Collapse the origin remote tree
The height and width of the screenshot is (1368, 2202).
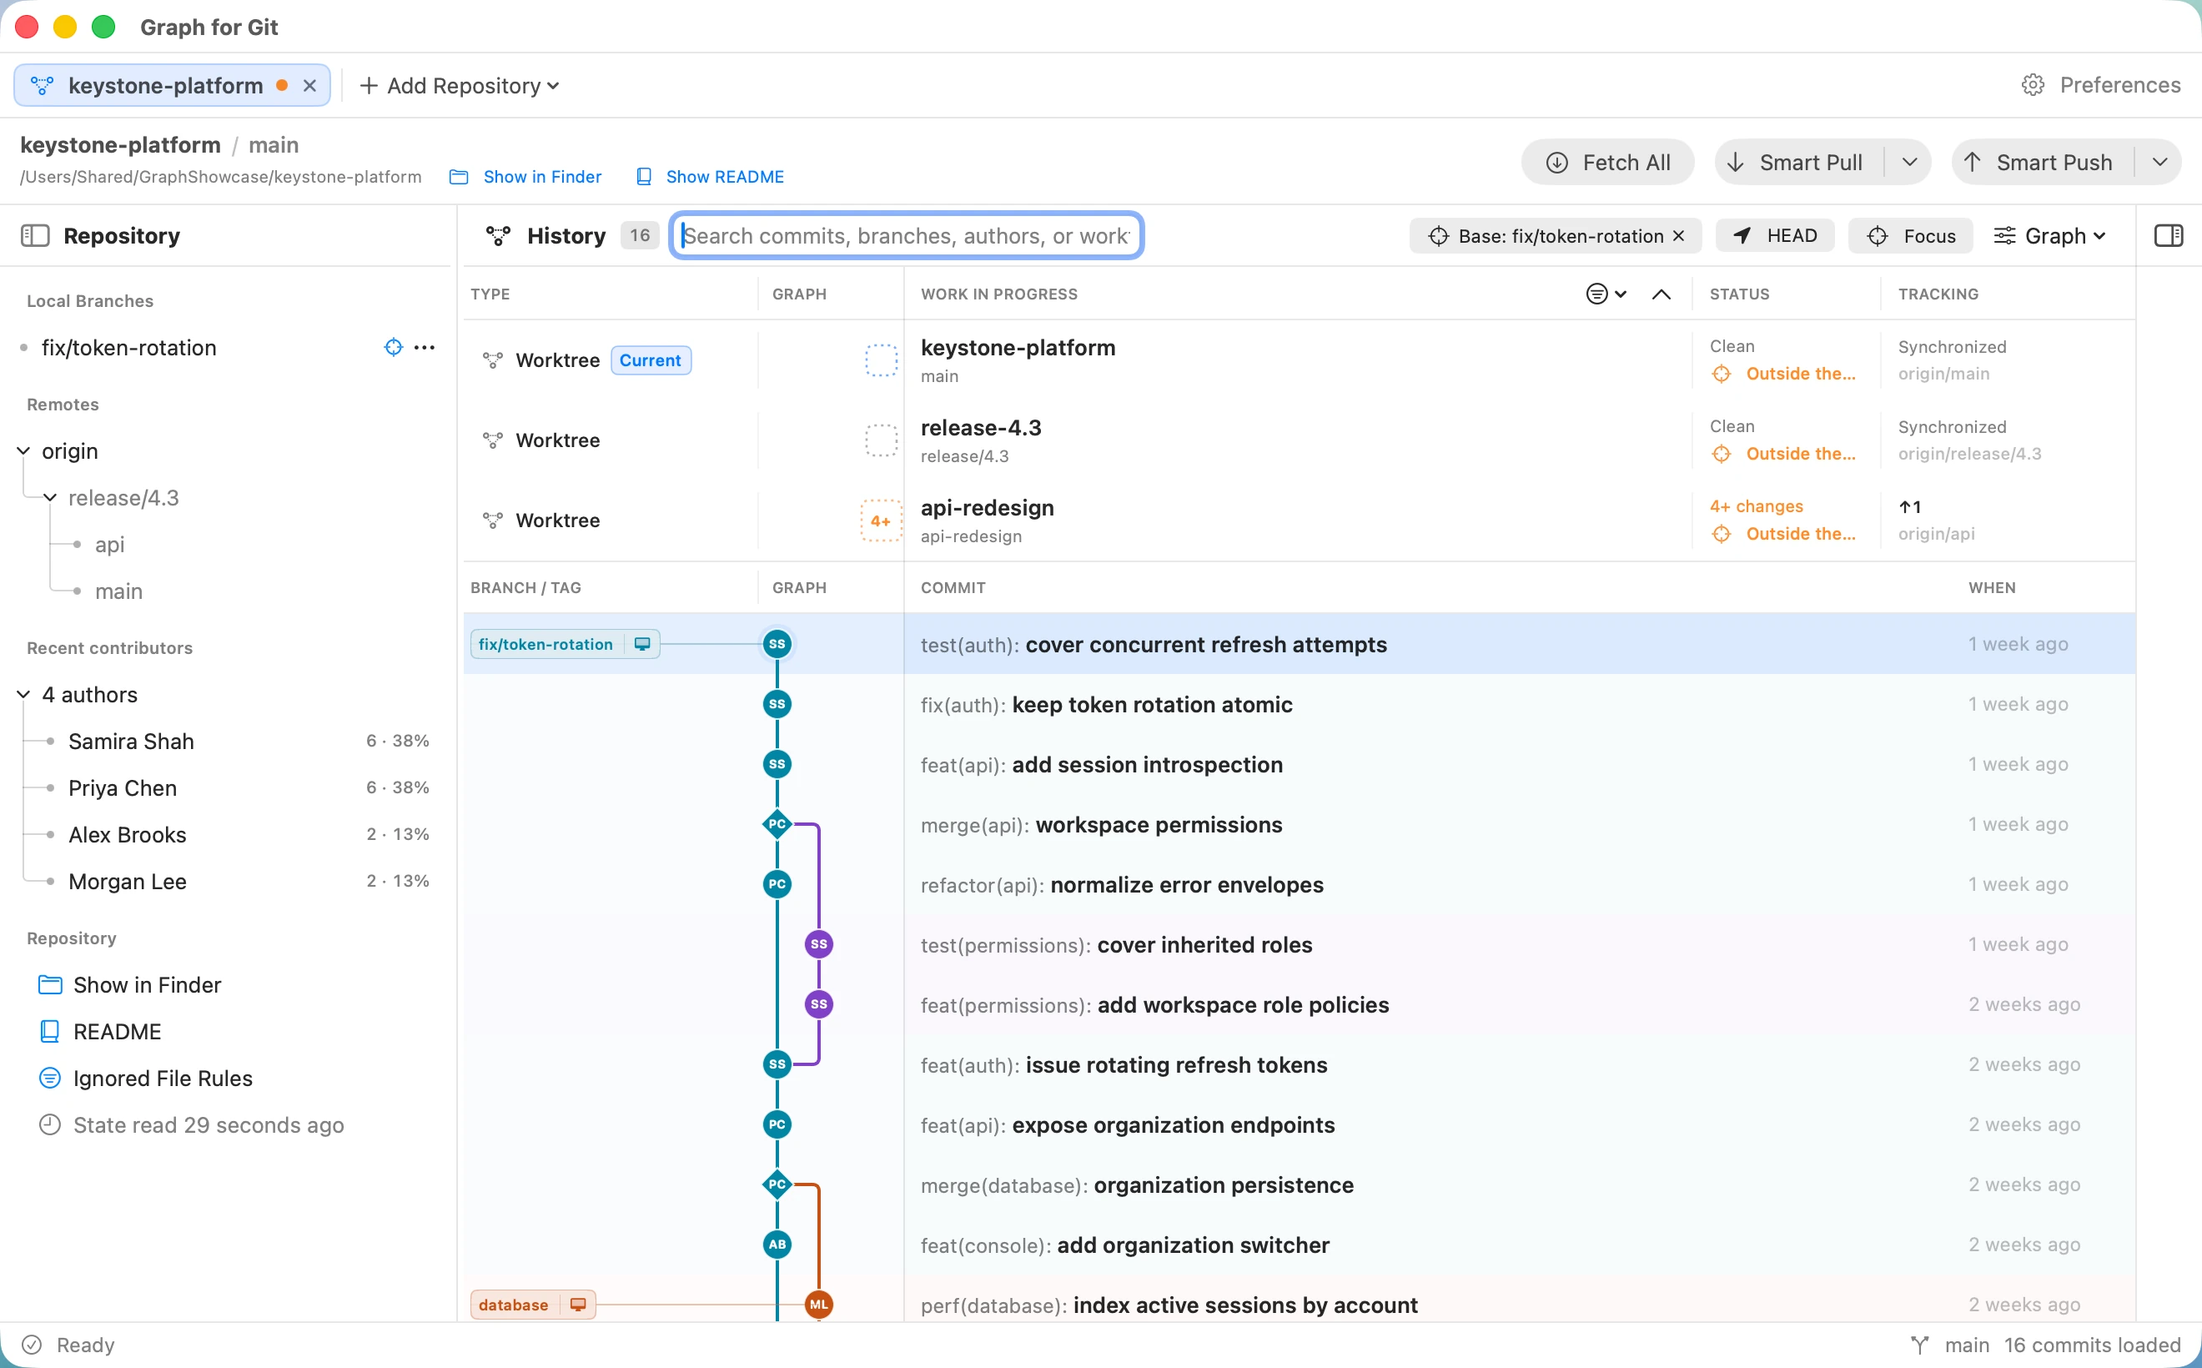[x=23, y=450]
